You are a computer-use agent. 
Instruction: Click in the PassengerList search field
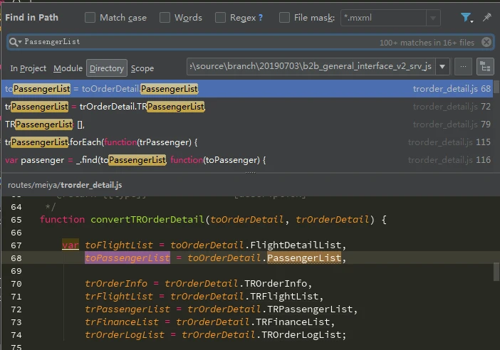click(x=214, y=43)
